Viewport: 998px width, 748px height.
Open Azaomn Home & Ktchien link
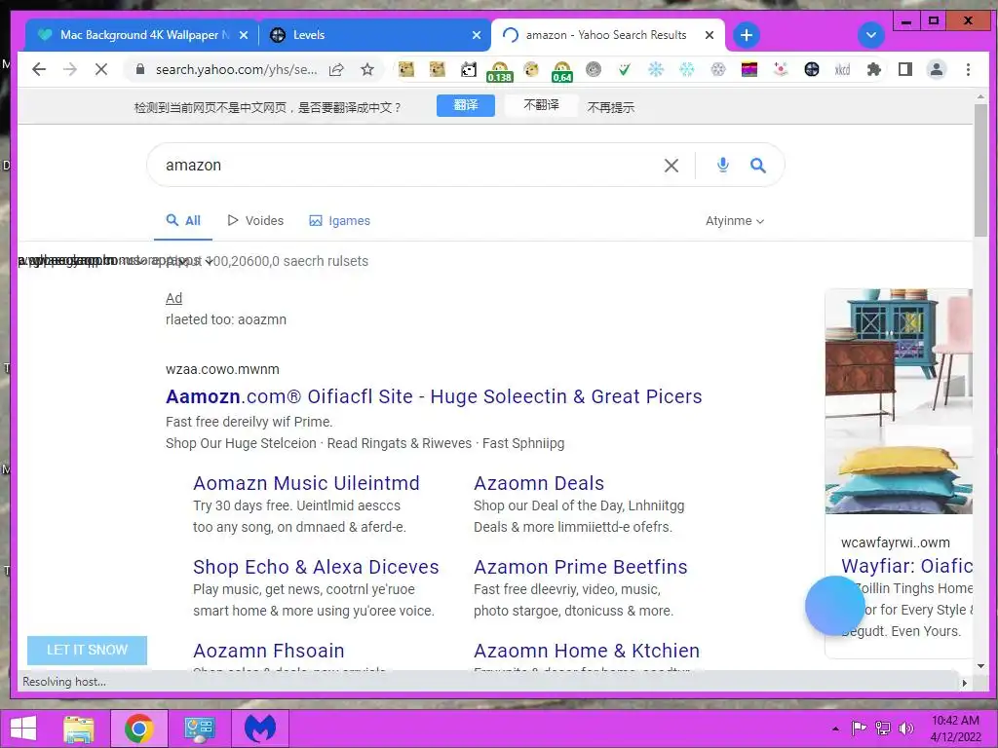point(586,651)
